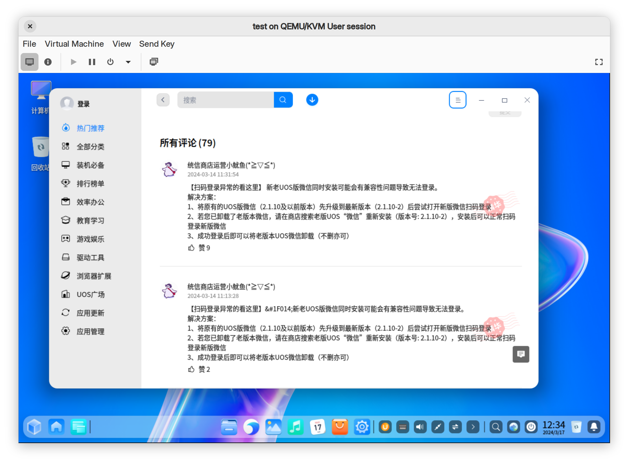
Task: Open the Virtual Machine menu
Action: point(74,44)
